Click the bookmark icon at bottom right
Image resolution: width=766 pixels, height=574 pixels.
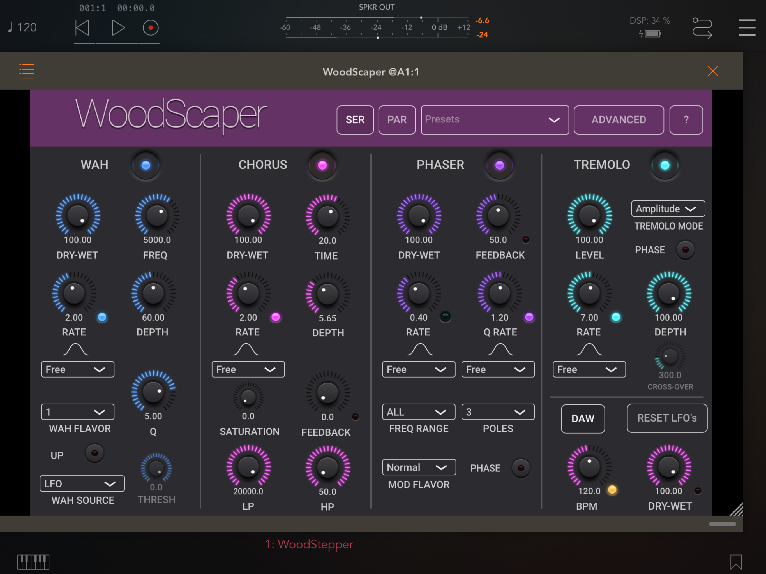tap(736, 562)
